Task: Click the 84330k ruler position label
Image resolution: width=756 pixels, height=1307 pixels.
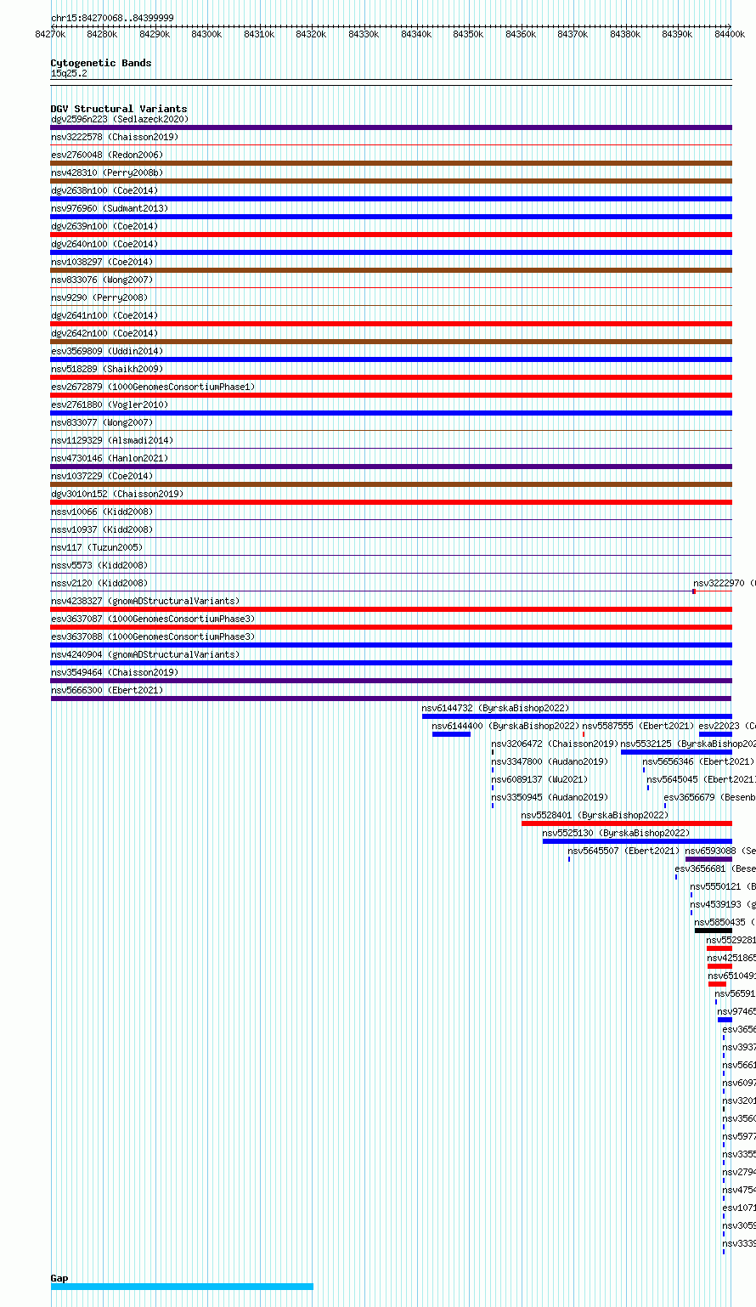Action: tap(364, 34)
